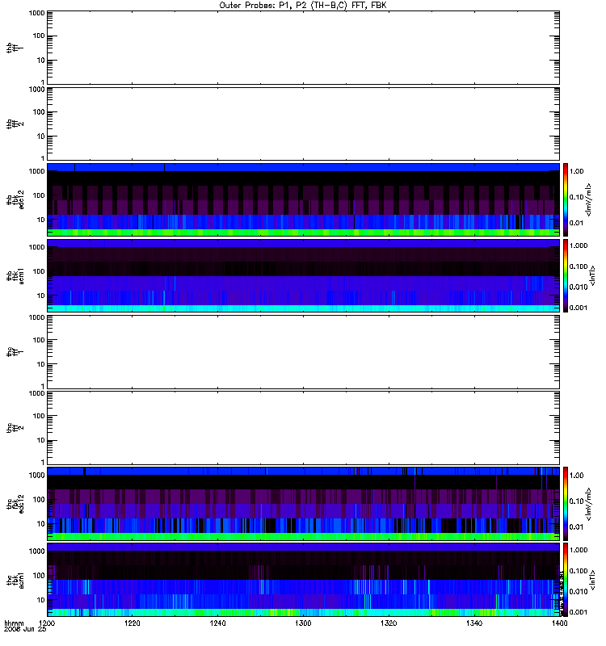Click the thc fbk edc12 mV/m color bar
This screenshot has height=646, width=606.
pyautogui.click(x=566, y=503)
